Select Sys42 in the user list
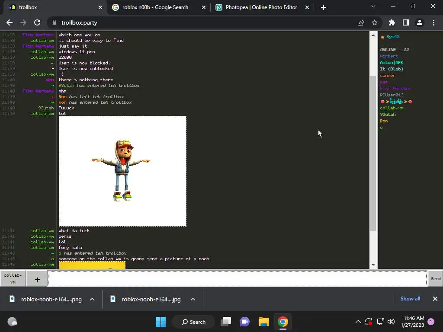 [393, 37]
